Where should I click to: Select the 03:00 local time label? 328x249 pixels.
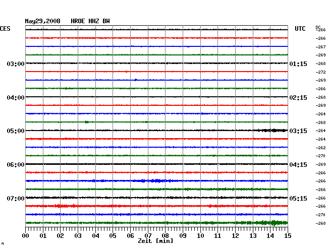16,64
